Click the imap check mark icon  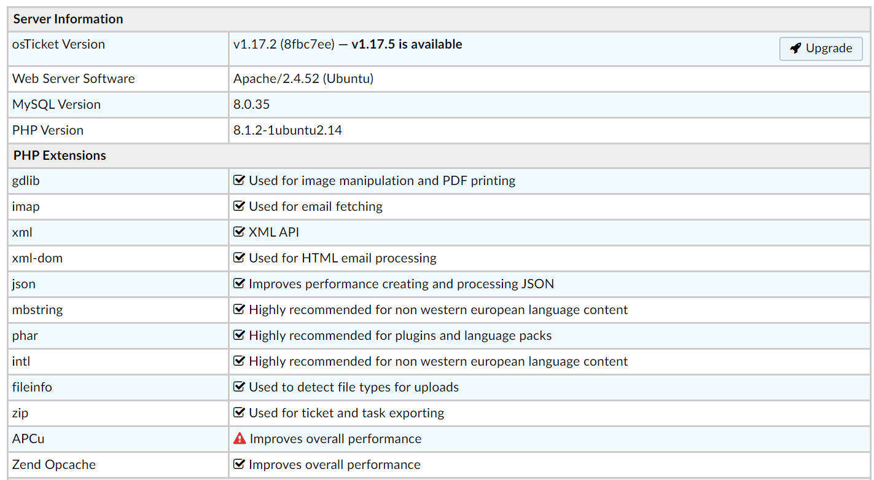[x=240, y=207]
